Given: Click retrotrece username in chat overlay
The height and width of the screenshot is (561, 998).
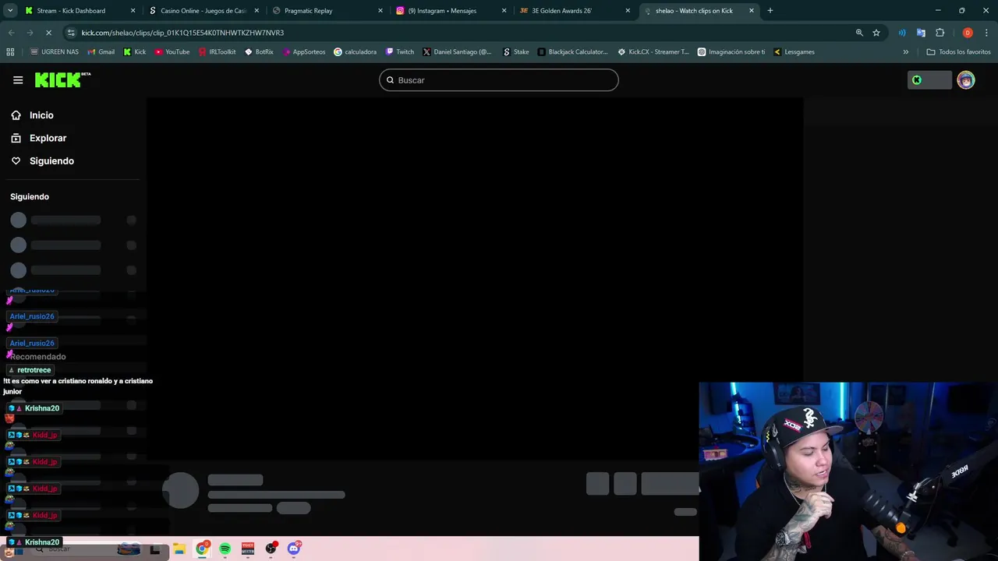Looking at the screenshot, I should (x=34, y=370).
